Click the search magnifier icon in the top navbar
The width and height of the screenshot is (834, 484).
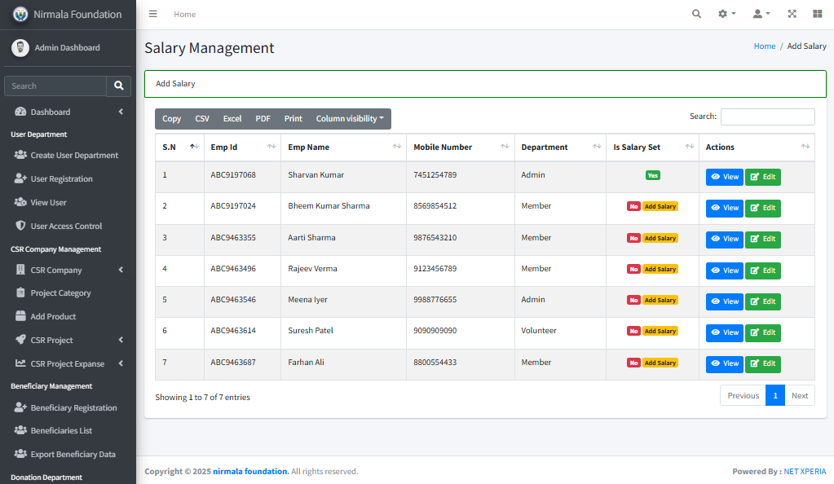pyautogui.click(x=696, y=14)
